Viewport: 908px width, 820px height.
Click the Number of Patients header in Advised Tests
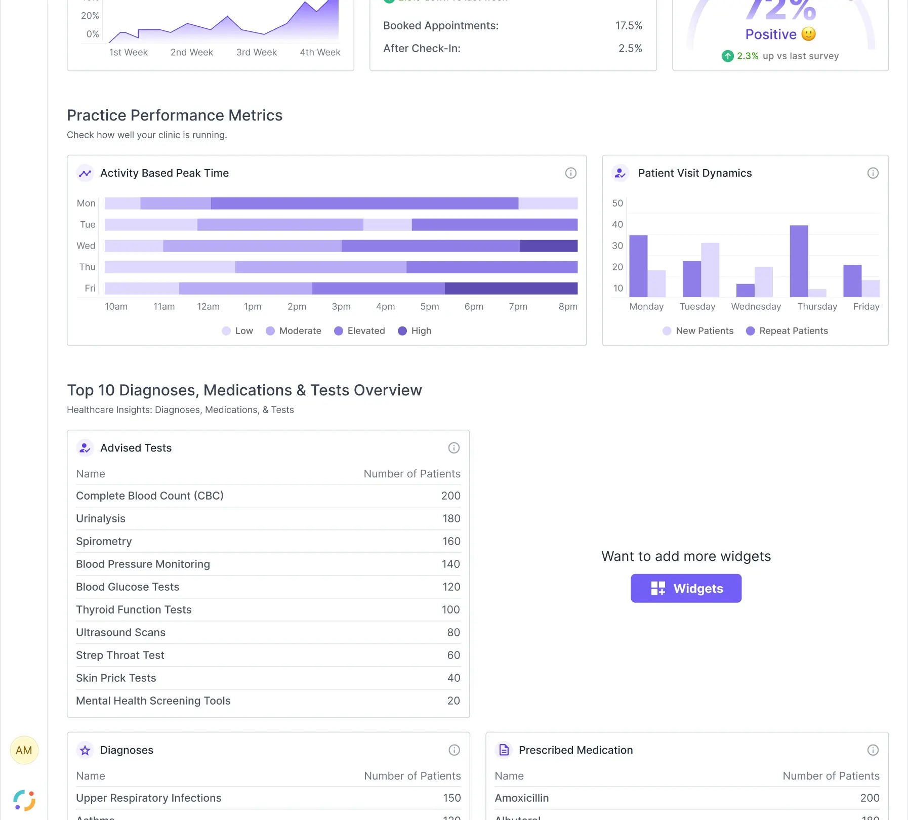pos(412,474)
